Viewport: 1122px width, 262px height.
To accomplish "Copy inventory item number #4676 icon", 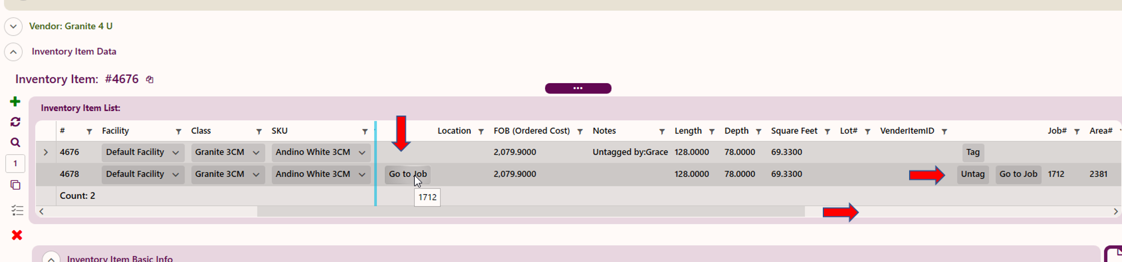I will [x=150, y=79].
